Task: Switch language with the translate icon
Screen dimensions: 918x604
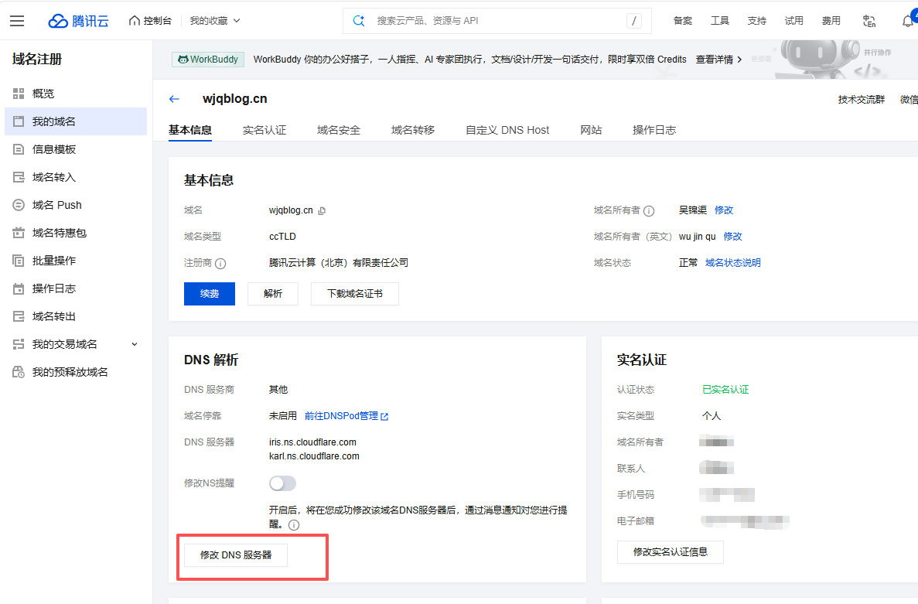Action: [869, 21]
